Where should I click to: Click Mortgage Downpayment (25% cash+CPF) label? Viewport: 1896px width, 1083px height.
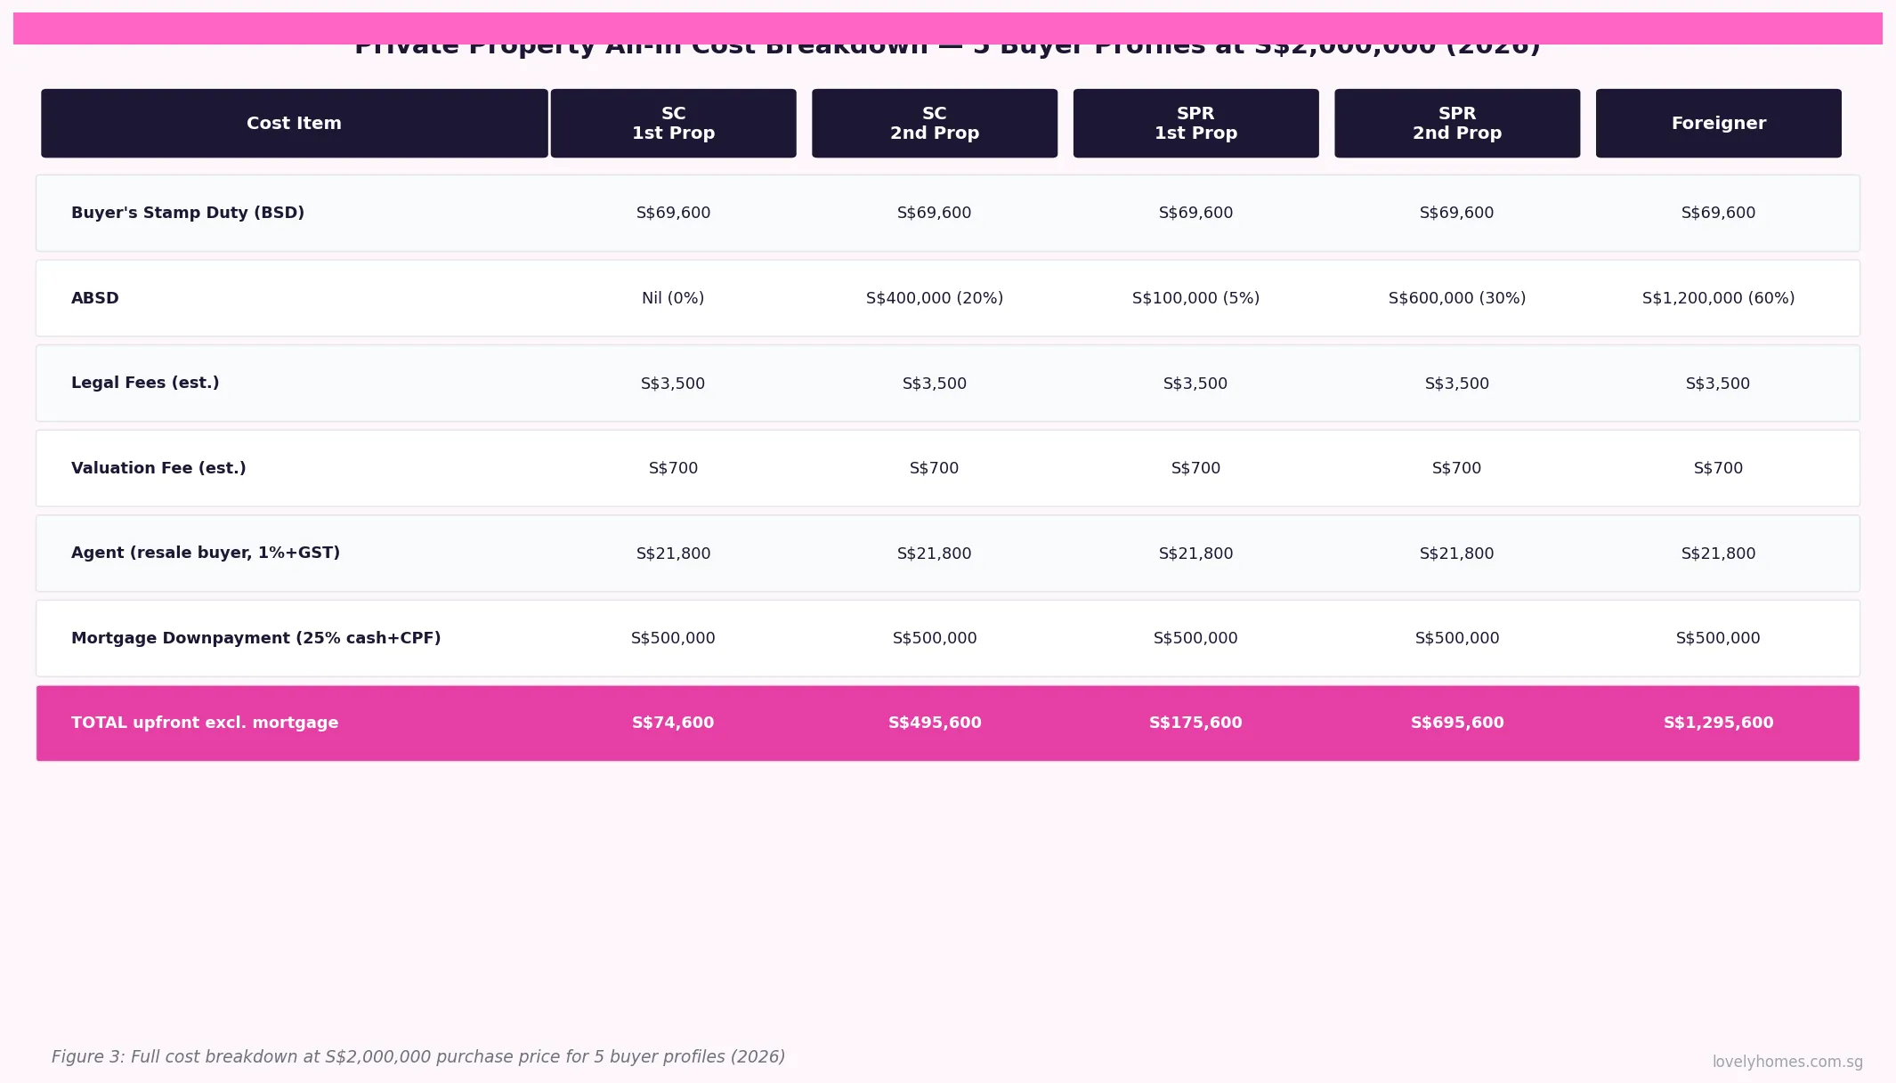pyautogui.click(x=256, y=638)
